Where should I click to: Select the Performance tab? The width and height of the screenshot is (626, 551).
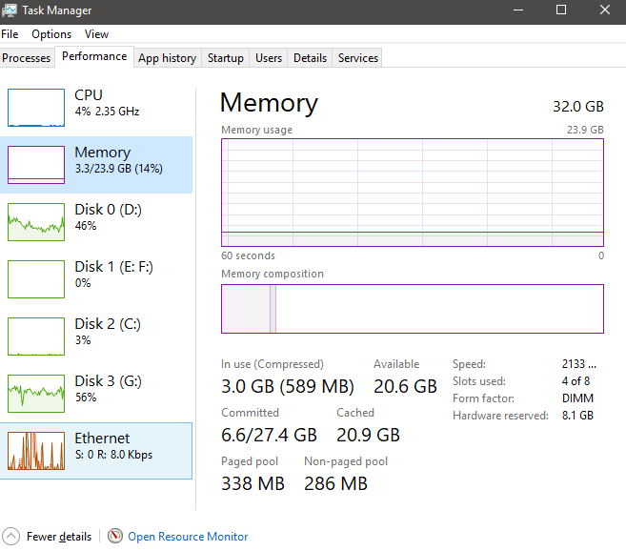point(94,56)
